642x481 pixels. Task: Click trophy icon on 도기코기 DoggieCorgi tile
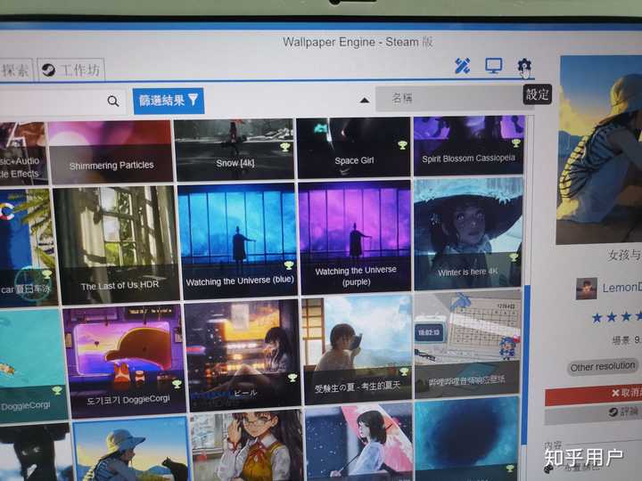click(x=177, y=384)
